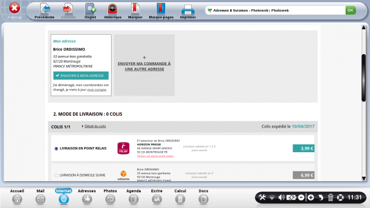
Task: Close the browser with the Fermer button
Action: click(15, 10)
